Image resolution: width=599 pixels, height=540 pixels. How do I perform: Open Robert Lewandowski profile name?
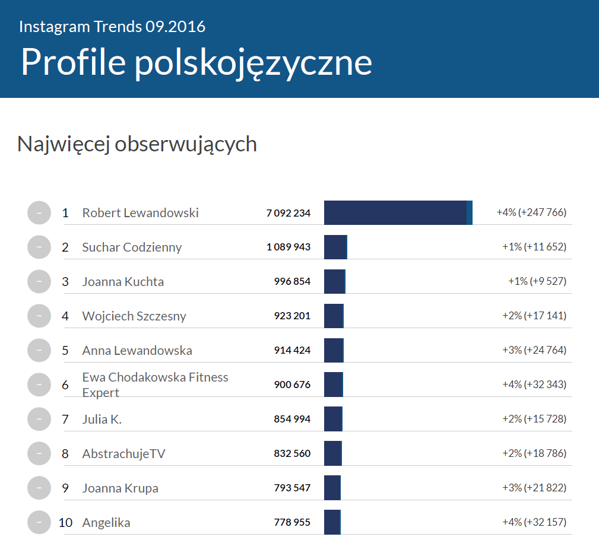(x=140, y=212)
